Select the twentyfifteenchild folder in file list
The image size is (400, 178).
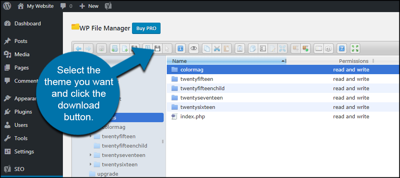click(283, 89)
